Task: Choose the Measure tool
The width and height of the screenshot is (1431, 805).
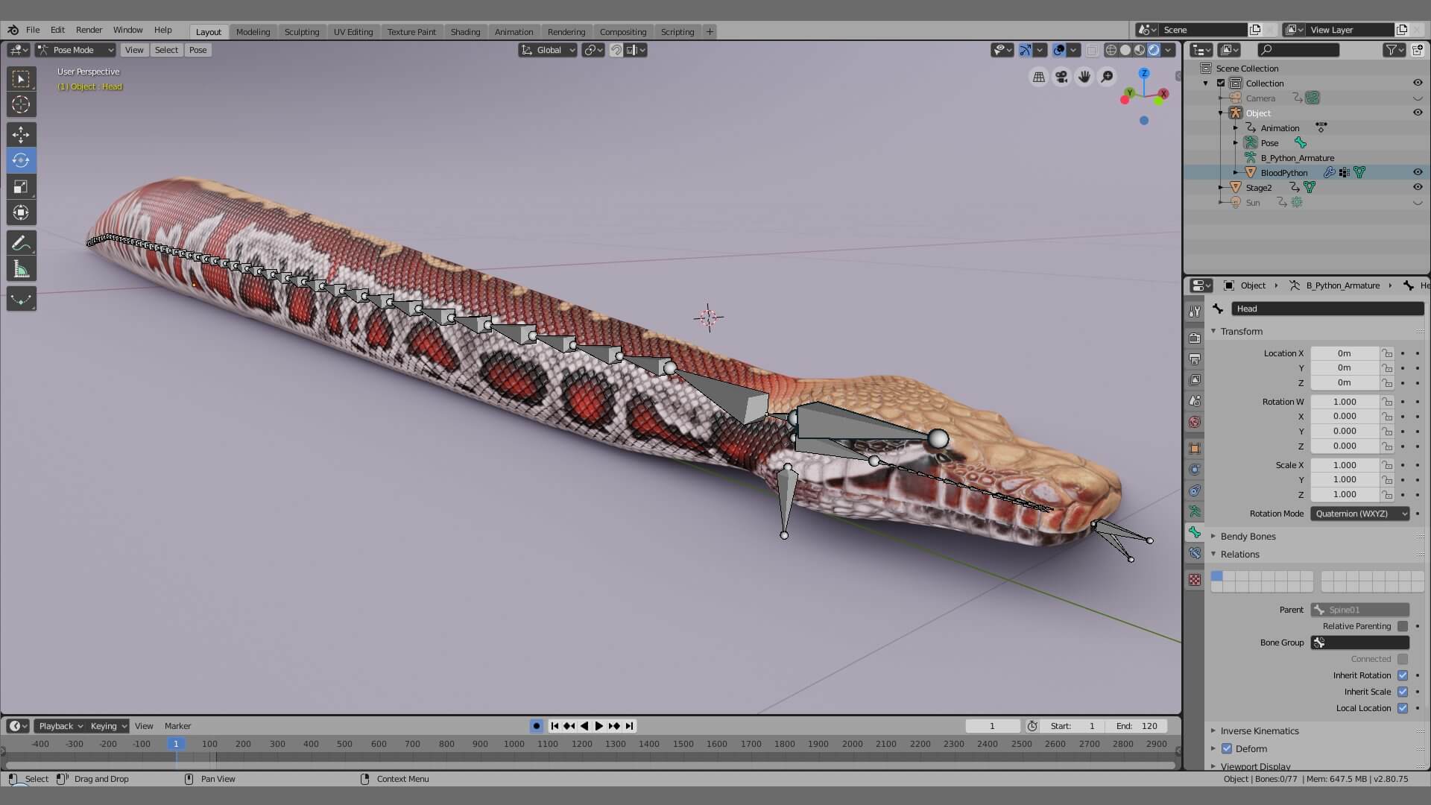Action: coord(21,269)
